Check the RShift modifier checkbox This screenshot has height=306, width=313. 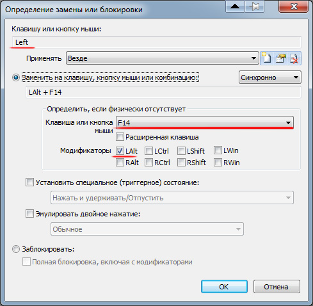181,163
